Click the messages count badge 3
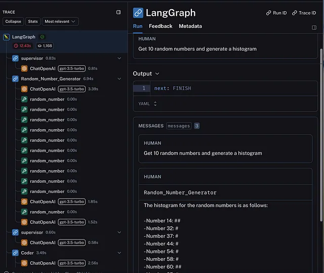This screenshot has width=324, height=273. [x=197, y=126]
